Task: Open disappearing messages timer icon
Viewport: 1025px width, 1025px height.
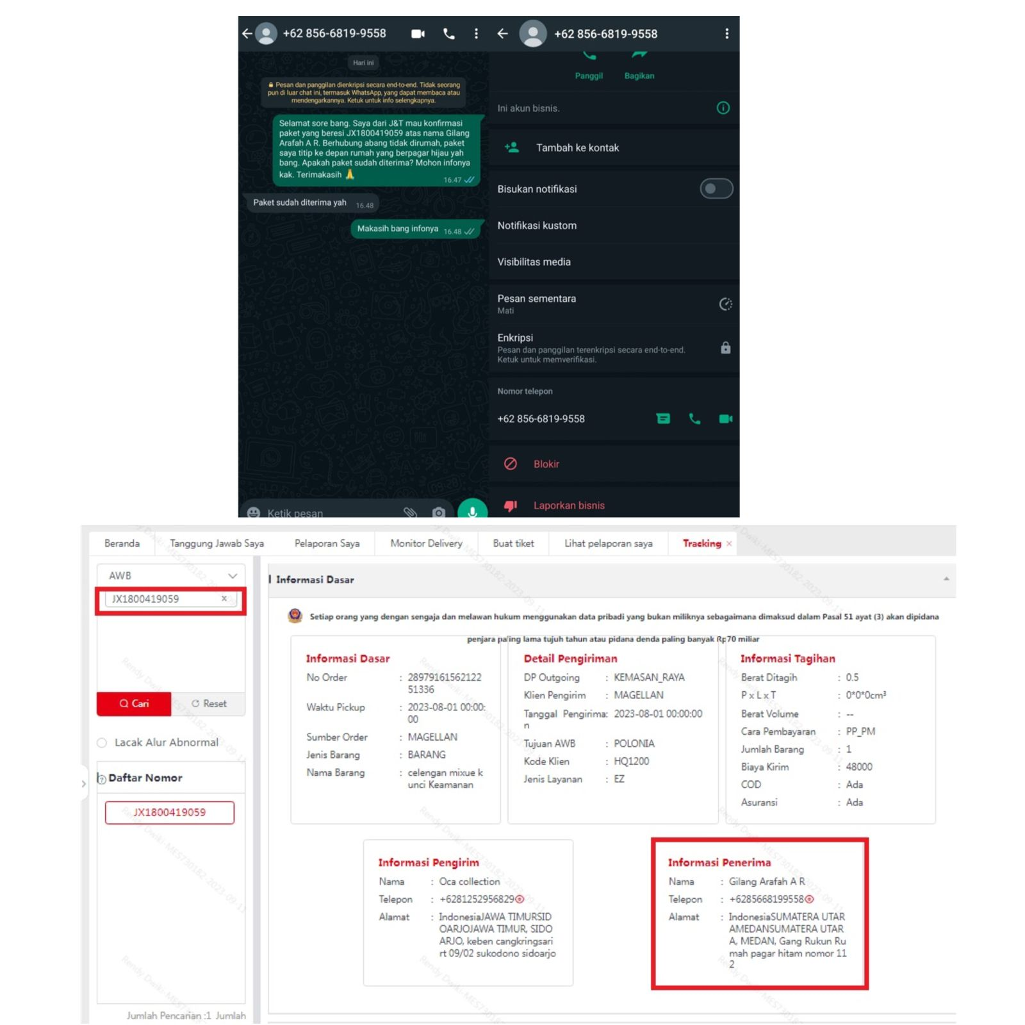Action: pos(725,304)
